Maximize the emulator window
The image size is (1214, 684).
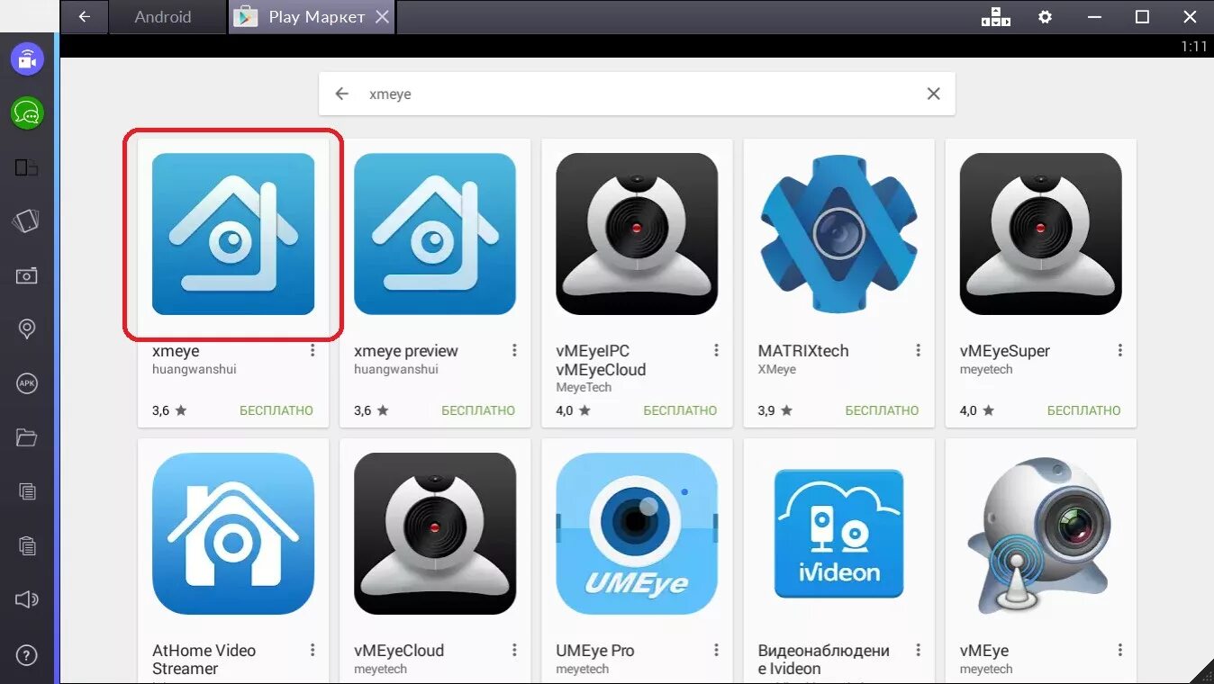tap(1142, 17)
